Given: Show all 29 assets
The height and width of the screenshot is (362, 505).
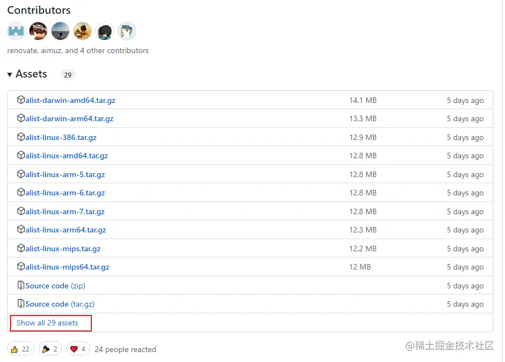Looking at the screenshot, I should 48,323.
